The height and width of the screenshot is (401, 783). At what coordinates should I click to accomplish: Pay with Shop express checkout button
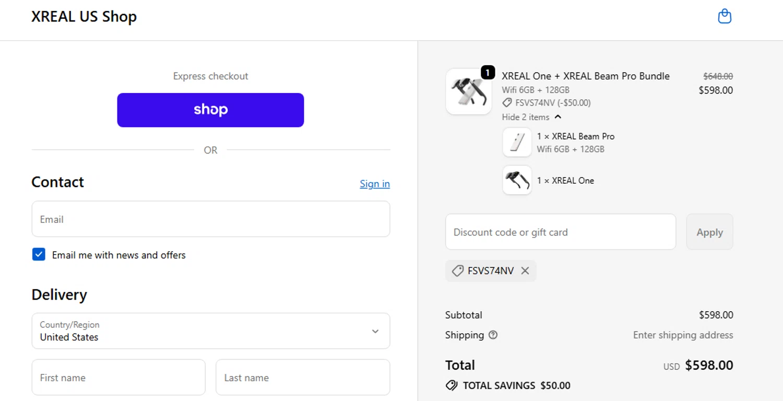point(210,110)
